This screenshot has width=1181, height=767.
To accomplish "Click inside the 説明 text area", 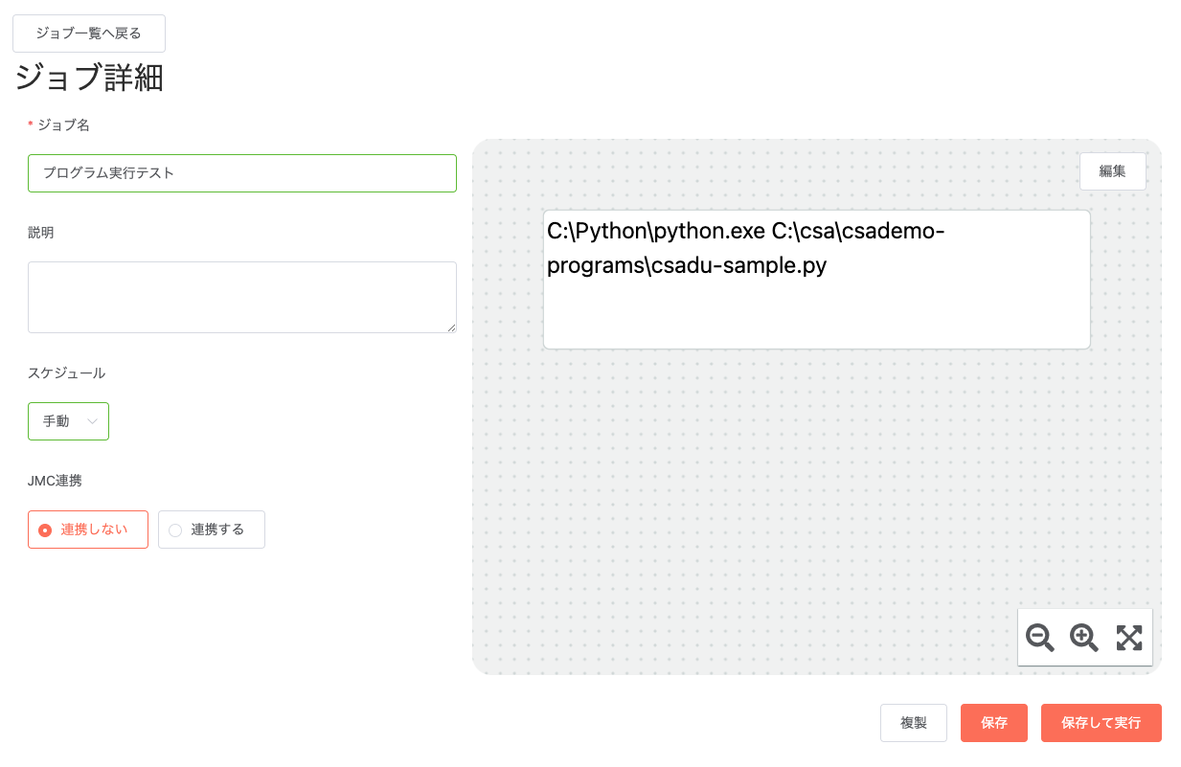I will 242,298.
